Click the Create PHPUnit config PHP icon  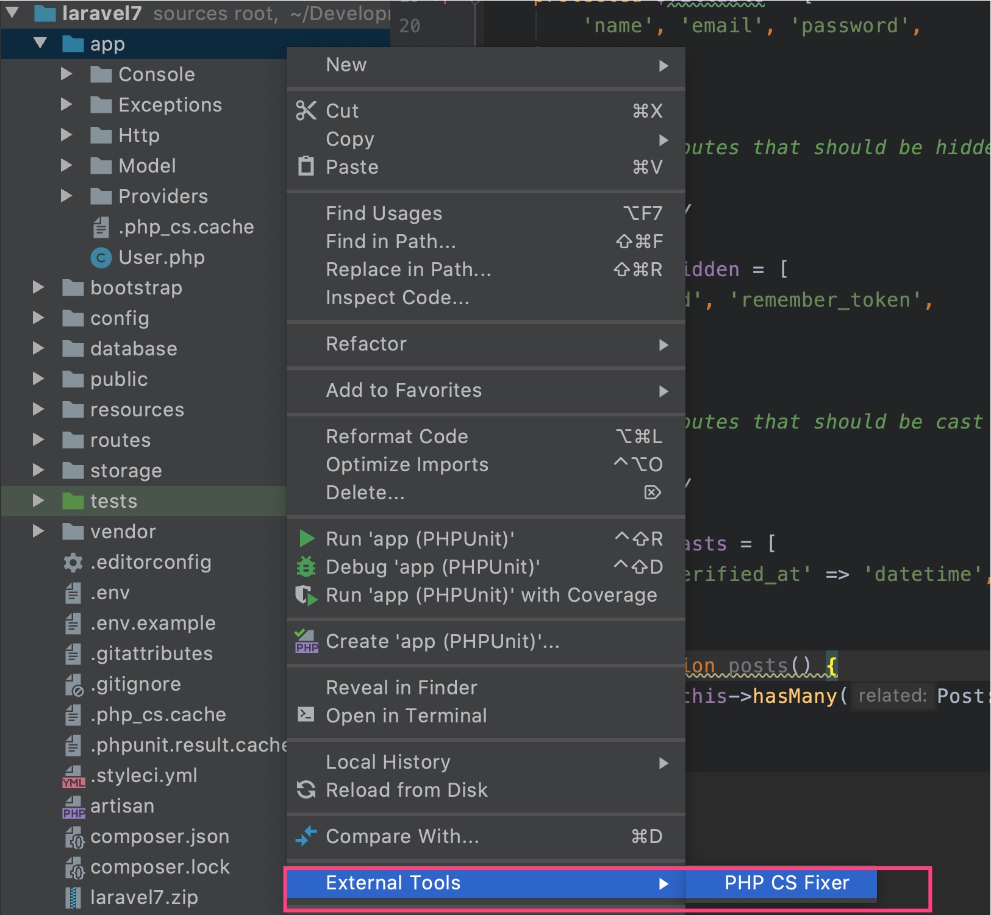click(x=306, y=641)
